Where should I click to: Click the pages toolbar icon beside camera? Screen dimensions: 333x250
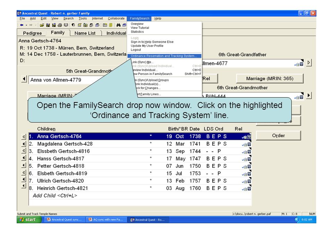click(91, 25)
